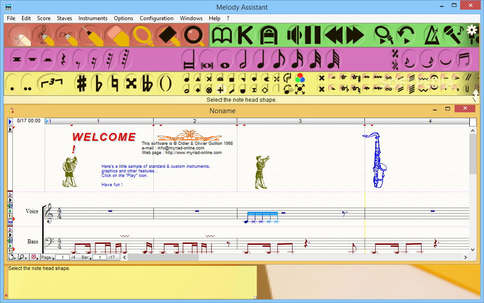The width and height of the screenshot is (484, 303).
Task: Select the parentheses accidental option
Action: 165,83
